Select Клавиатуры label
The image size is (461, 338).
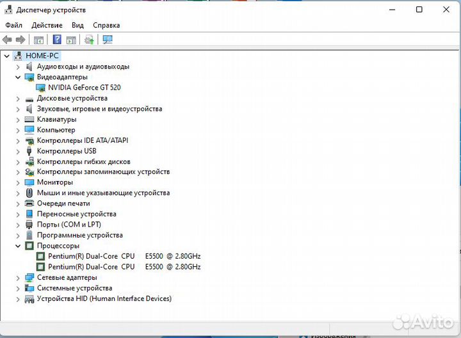pos(57,119)
